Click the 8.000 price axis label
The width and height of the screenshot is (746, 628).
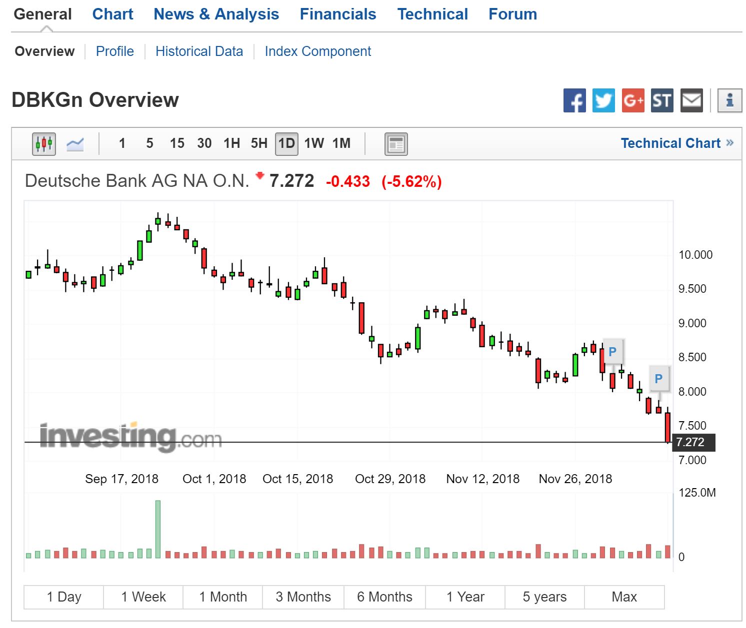pyautogui.click(x=692, y=392)
